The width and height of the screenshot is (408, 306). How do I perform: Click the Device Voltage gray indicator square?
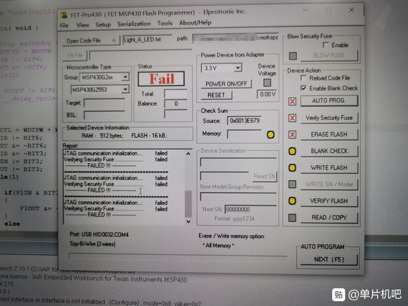click(267, 83)
